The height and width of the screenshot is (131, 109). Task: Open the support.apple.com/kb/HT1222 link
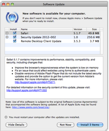pyautogui.click(x=27, y=90)
